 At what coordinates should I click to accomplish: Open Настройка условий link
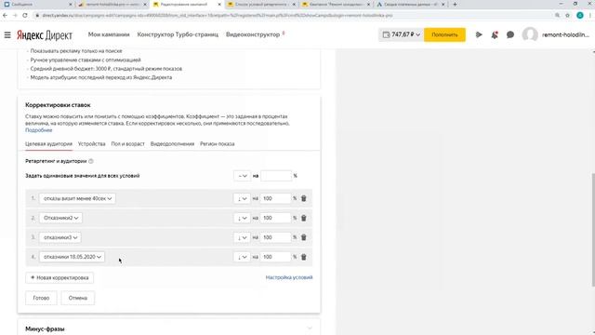(289, 277)
